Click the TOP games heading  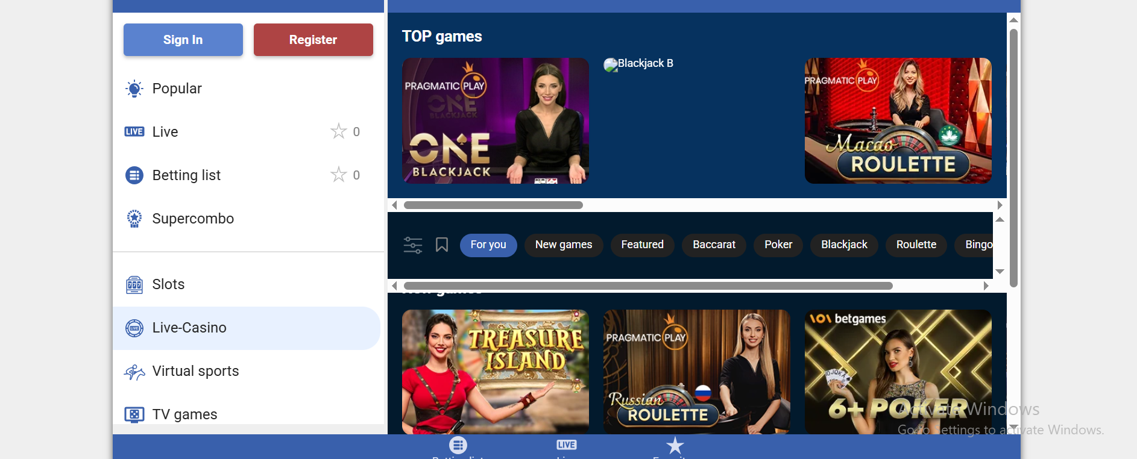pyautogui.click(x=442, y=37)
